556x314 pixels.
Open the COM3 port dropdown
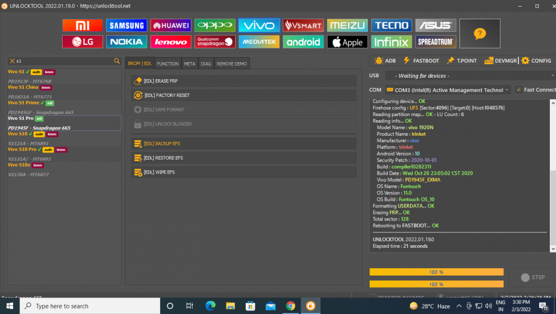(x=448, y=90)
